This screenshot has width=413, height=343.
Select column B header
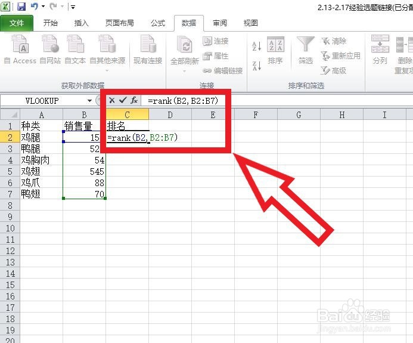(x=84, y=115)
